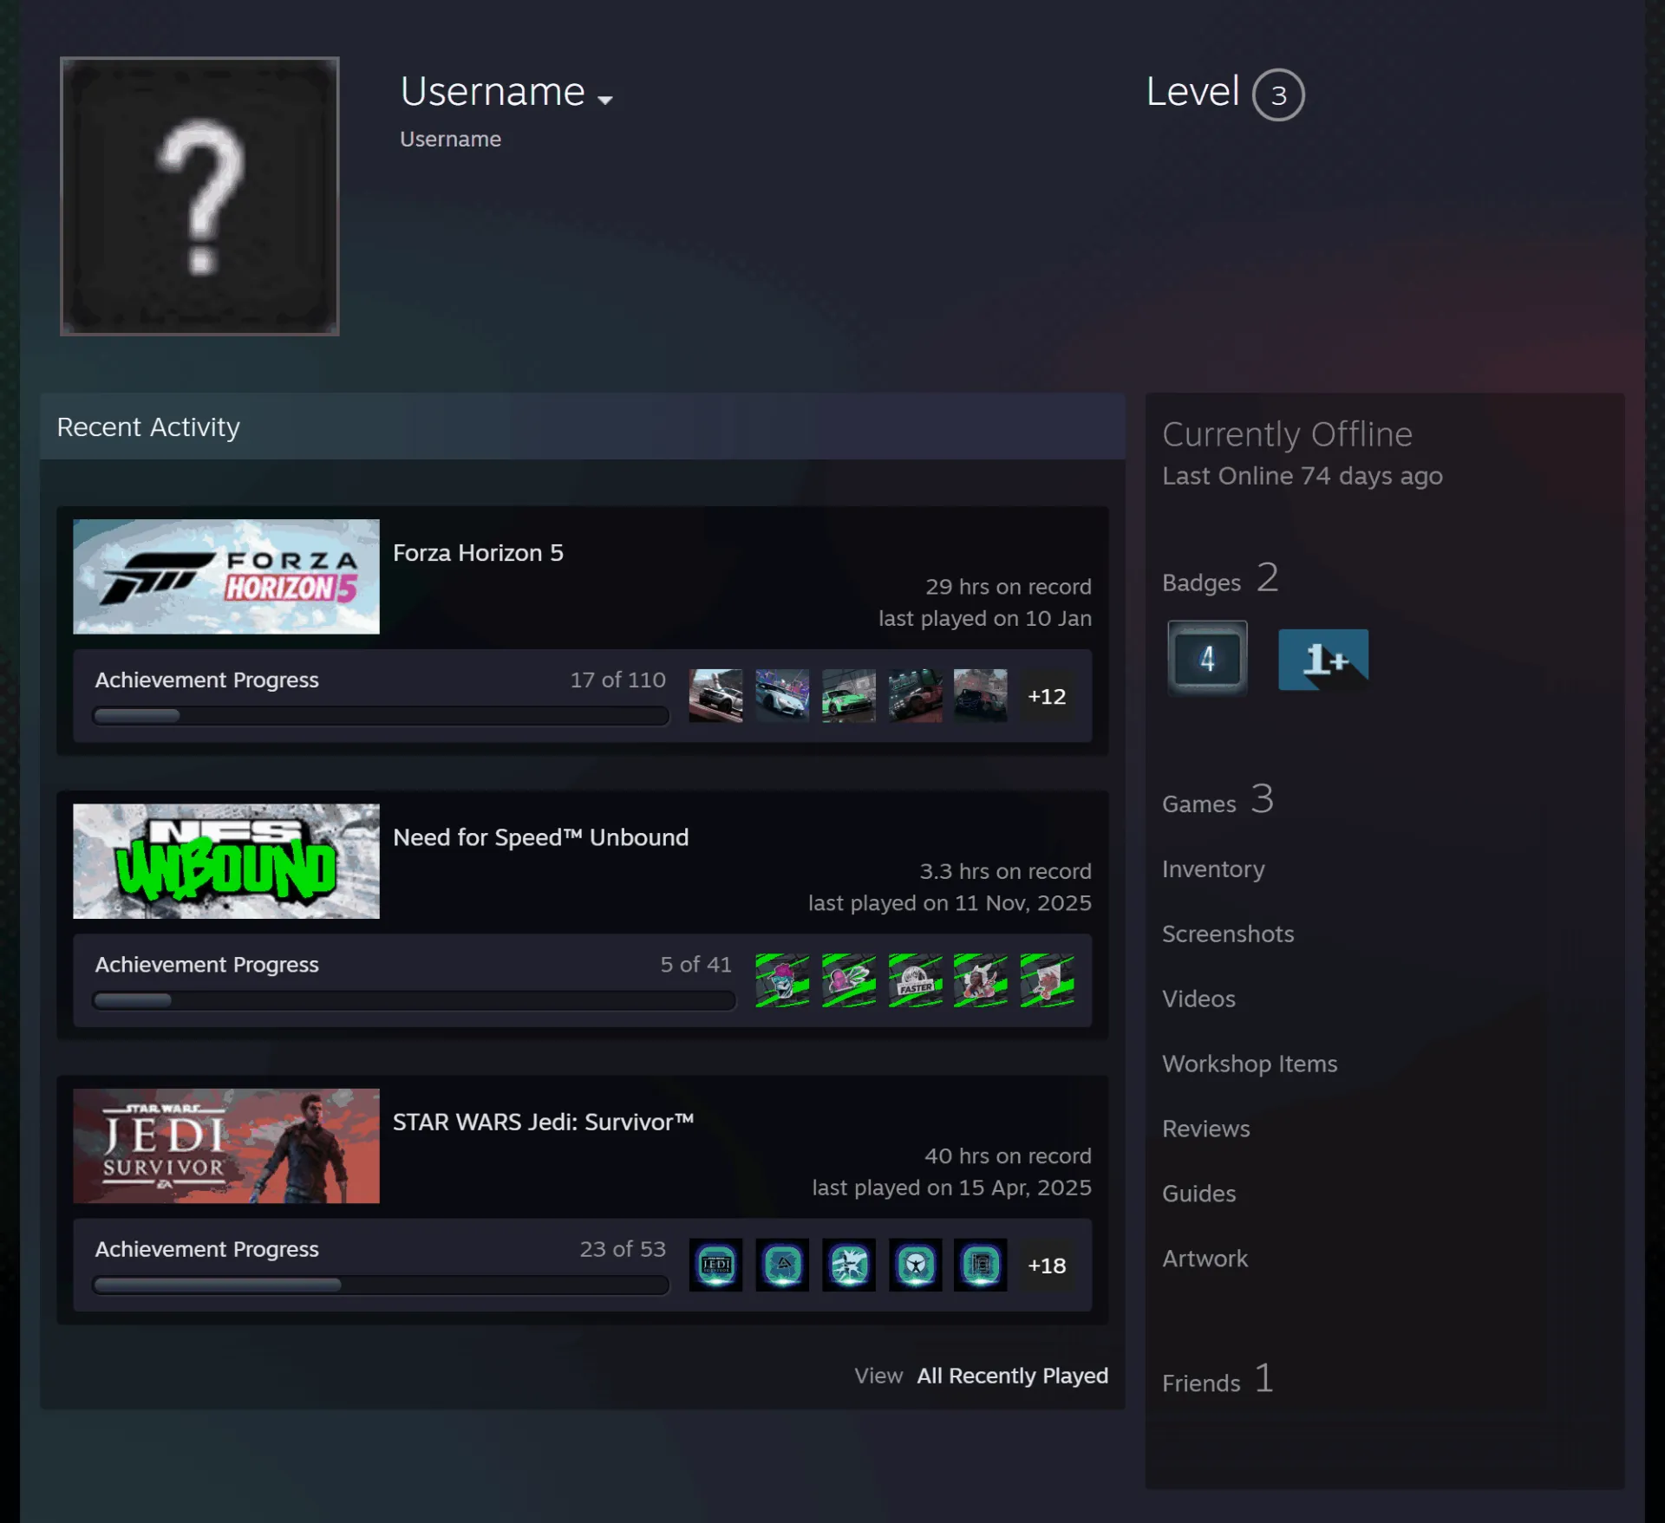Open the Games 3 link
This screenshot has width=1665, height=1523.
click(x=1218, y=799)
